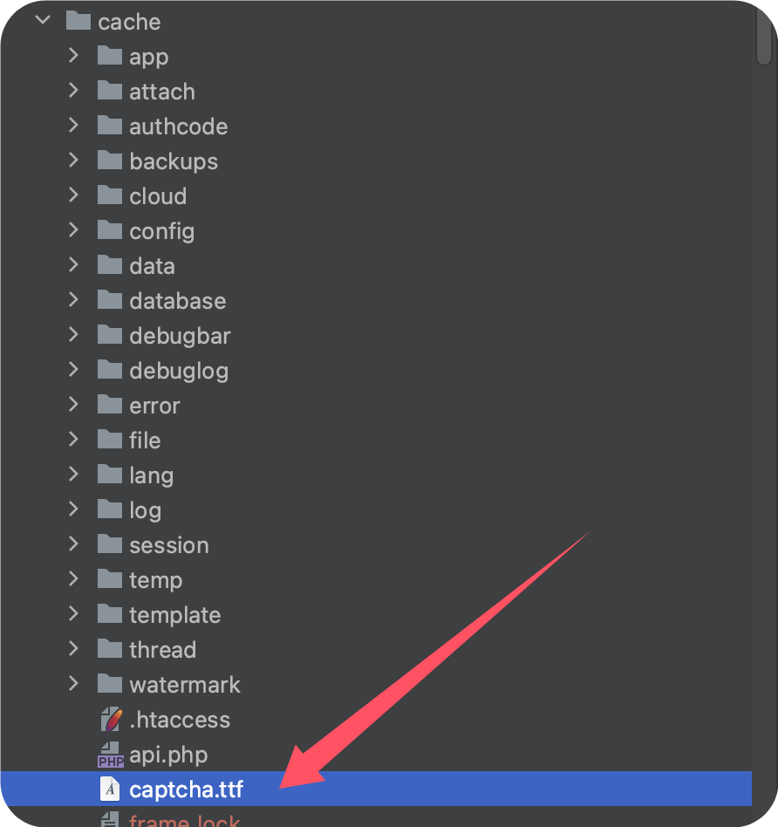Select the database folder name

click(x=178, y=301)
